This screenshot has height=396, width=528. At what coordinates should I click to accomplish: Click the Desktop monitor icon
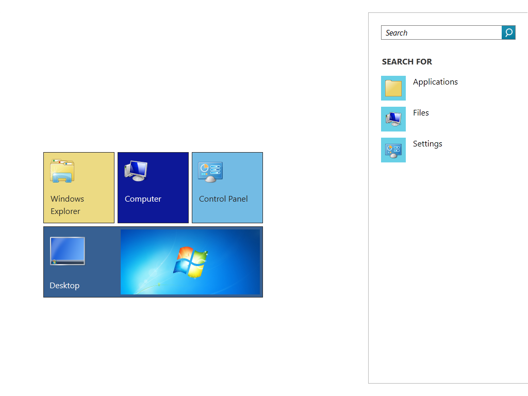pos(68,251)
